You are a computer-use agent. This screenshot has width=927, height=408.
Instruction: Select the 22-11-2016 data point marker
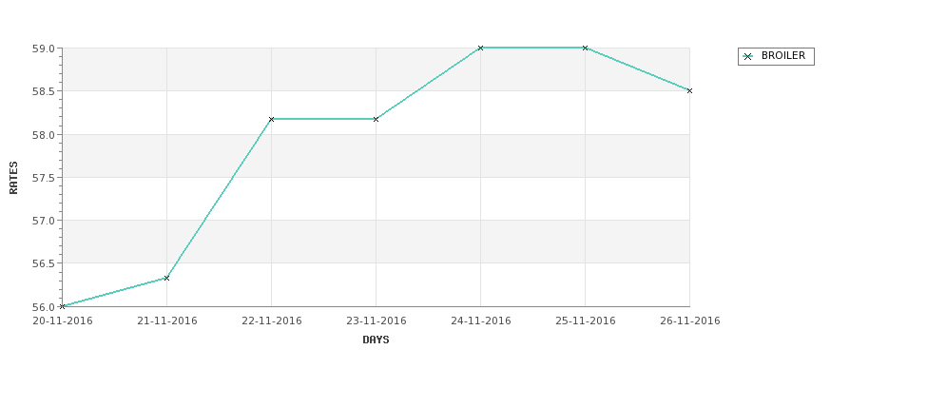[271, 120]
